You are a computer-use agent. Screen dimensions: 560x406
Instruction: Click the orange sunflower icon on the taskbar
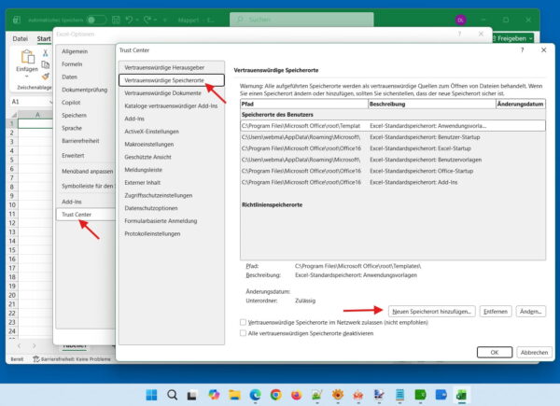[x=338, y=395]
